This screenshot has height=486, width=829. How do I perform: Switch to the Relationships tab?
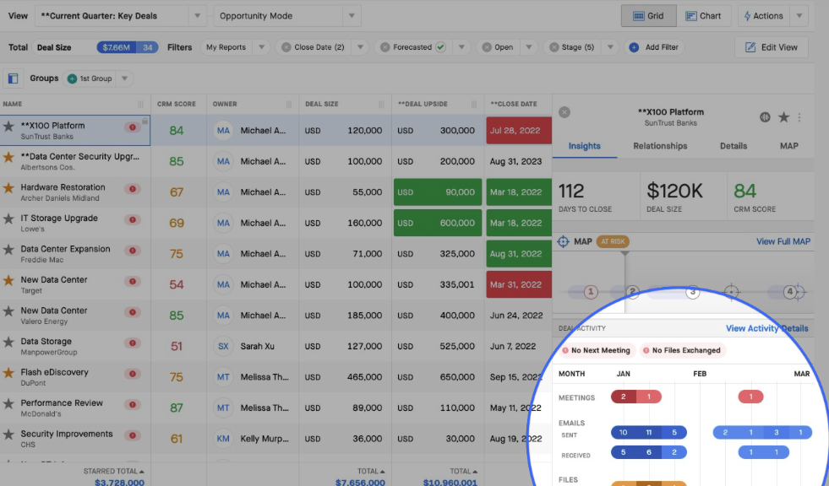click(x=660, y=146)
